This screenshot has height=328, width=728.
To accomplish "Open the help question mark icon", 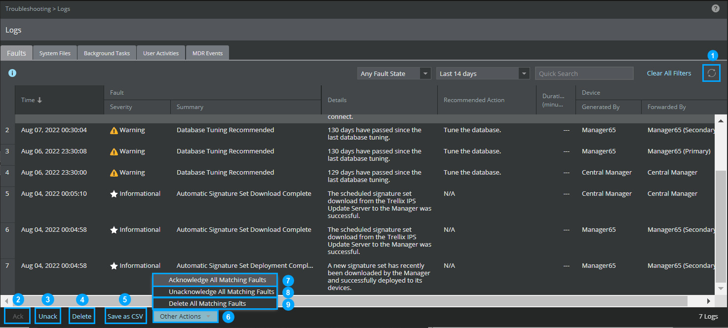I will tap(715, 8).
